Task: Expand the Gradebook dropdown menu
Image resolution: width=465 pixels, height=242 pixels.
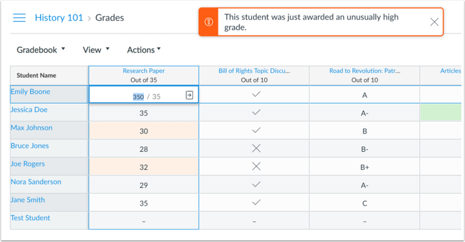Action: point(41,50)
